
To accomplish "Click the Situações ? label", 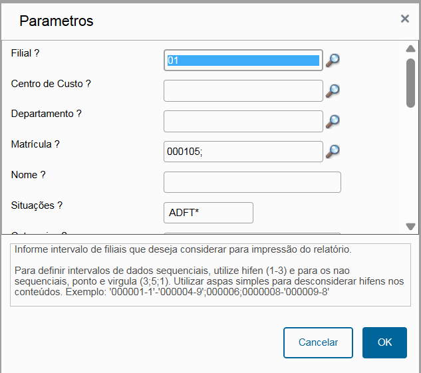I will 37,205.
